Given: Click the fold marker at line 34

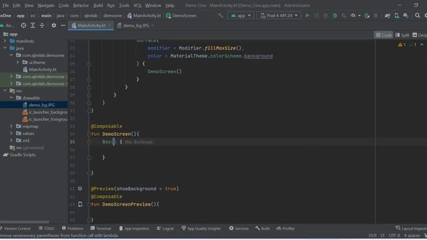Looking at the screenshot, I should 89,134.
